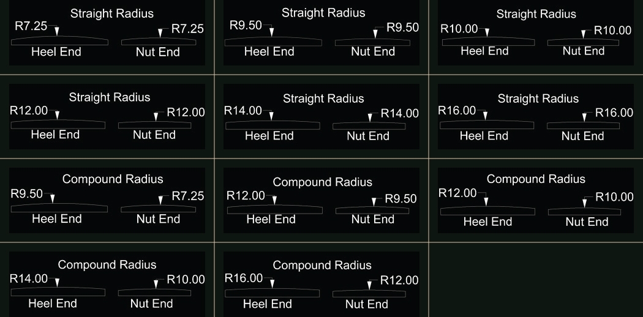Click the R16.00 heel arrow in Compound Radius
This screenshot has height=317, width=643.
click(x=272, y=283)
